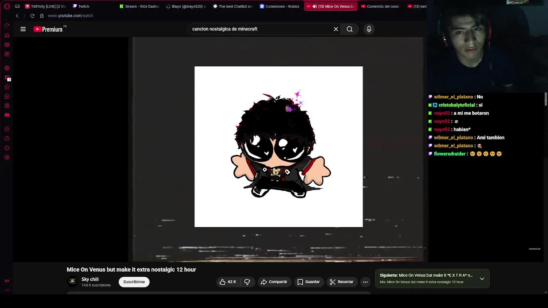Viewport: 548px width, 308px height.
Task: Open the WhatsApp sidebar icon
Action: point(7,96)
